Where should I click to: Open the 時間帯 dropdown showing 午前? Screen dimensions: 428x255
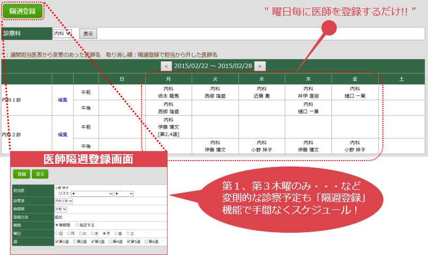tap(61, 209)
